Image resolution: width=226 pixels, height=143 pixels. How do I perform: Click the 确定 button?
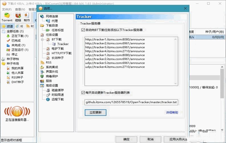point(126,139)
